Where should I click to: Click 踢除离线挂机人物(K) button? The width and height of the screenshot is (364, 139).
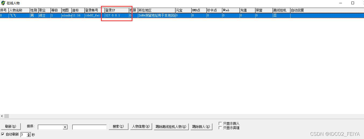pyautogui.click(x=171, y=126)
